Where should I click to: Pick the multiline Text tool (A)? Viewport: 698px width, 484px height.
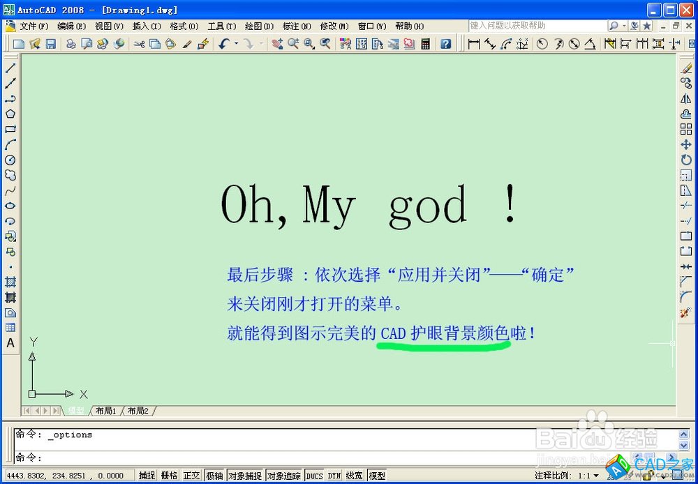point(10,343)
